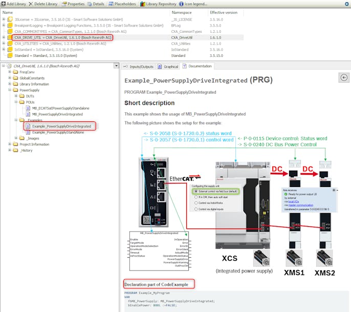Open the Library Repository
The height and width of the screenshot is (312, 351).
click(158, 4)
